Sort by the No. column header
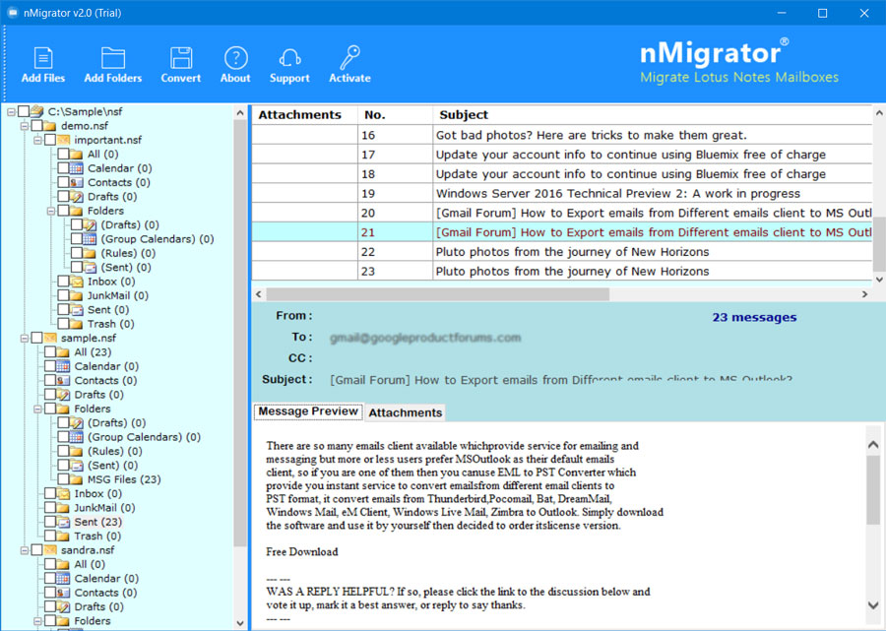Screen dimensions: 886x631 [x=396, y=114]
